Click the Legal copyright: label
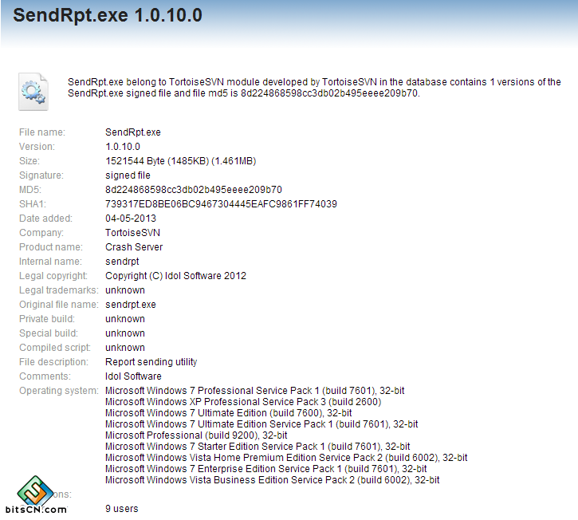The height and width of the screenshot is (520, 578). click(x=53, y=276)
